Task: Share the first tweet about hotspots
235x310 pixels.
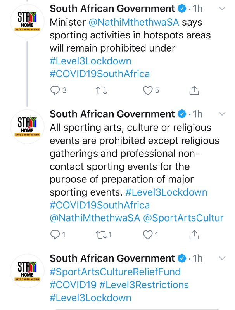Action: [194, 90]
